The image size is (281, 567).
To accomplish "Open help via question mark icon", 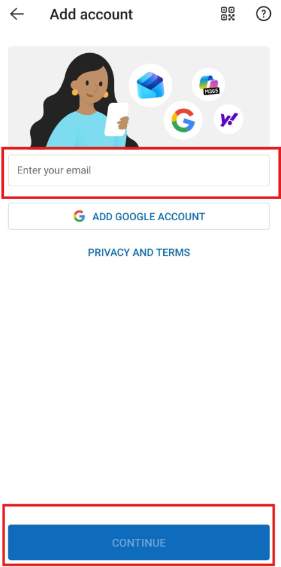I will [x=263, y=14].
